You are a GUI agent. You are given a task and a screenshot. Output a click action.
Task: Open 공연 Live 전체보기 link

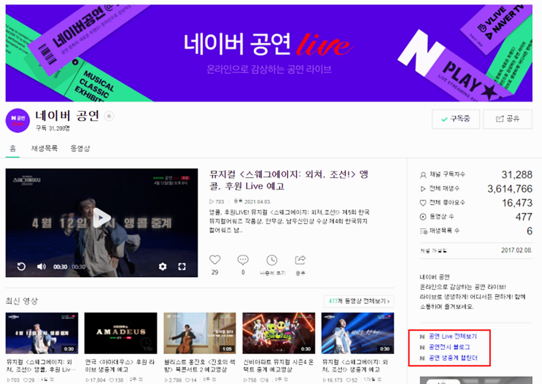(453, 336)
